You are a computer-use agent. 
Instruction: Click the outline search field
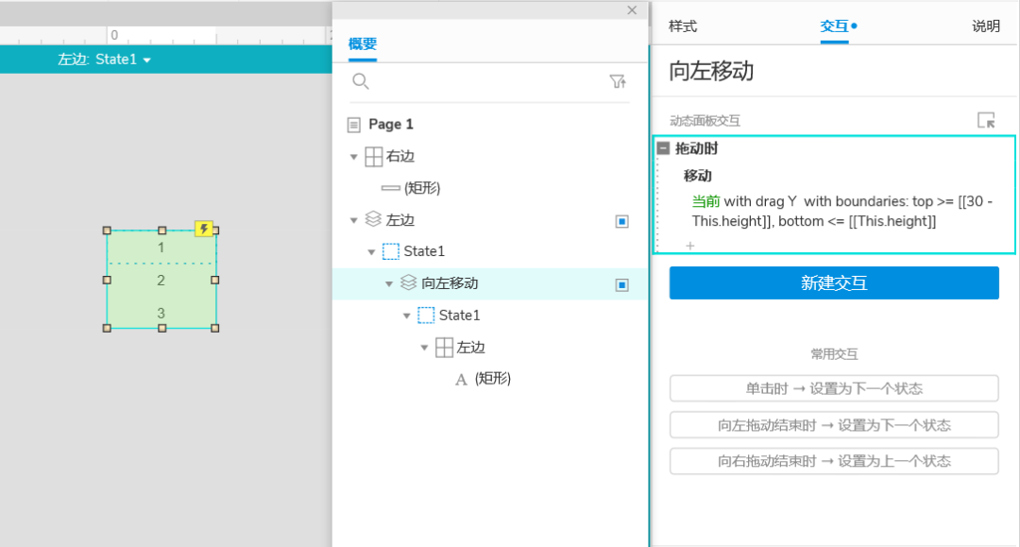(x=488, y=81)
